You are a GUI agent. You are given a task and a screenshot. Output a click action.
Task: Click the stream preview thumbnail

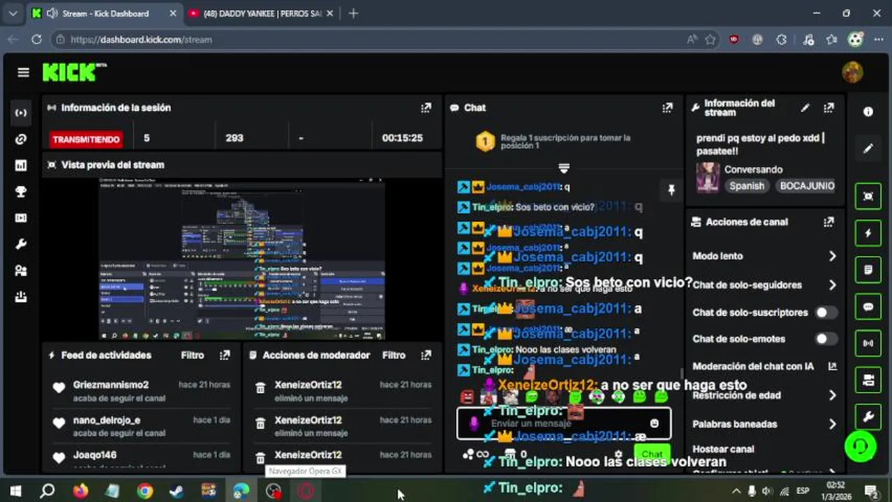pyautogui.click(x=242, y=259)
